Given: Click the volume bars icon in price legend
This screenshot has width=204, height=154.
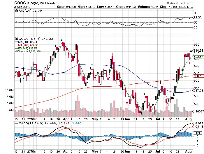Looking at the screenshot, I should coord(17,51).
